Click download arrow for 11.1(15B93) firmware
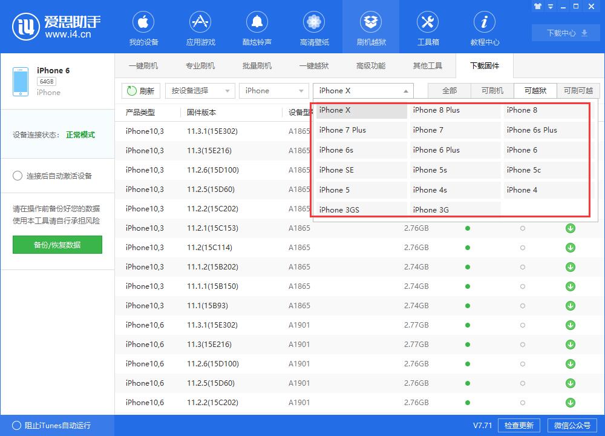The height and width of the screenshot is (436, 605). [x=570, y=306]
